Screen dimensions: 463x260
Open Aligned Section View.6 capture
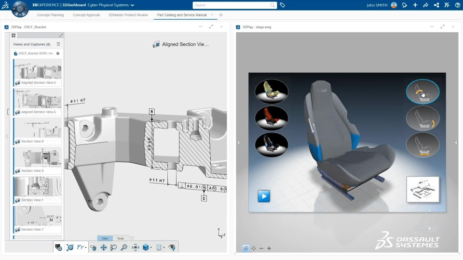[38, 102]
